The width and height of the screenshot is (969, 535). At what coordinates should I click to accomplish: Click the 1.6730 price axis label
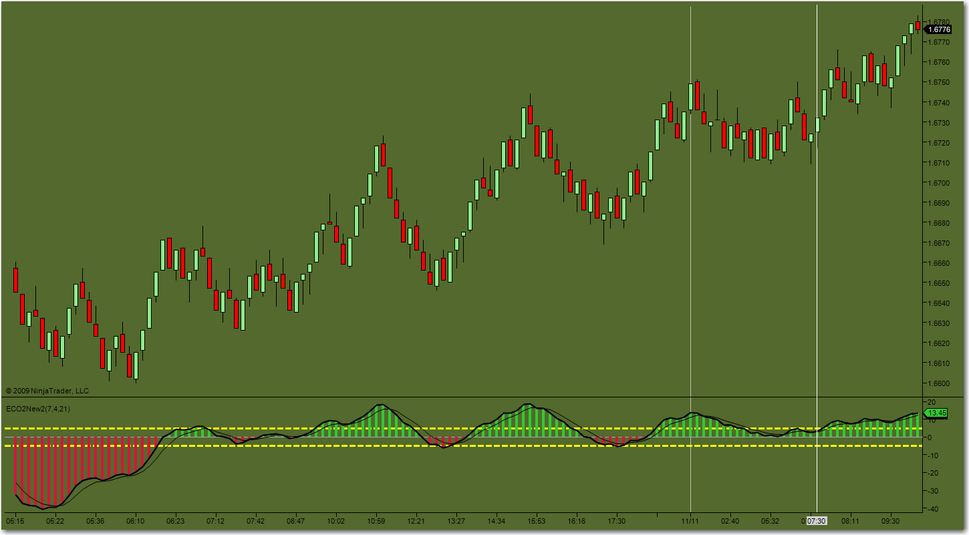pos(939,122)
